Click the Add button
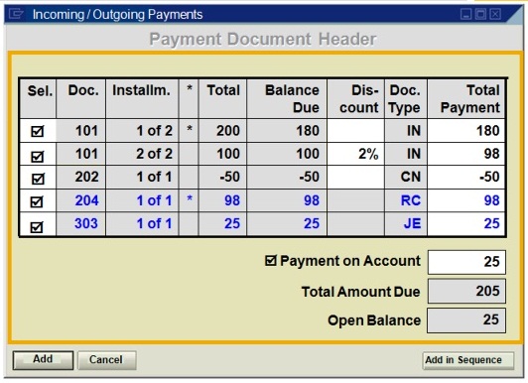The width and height of the screenshot is (528, 383). (x=43, y=360)
